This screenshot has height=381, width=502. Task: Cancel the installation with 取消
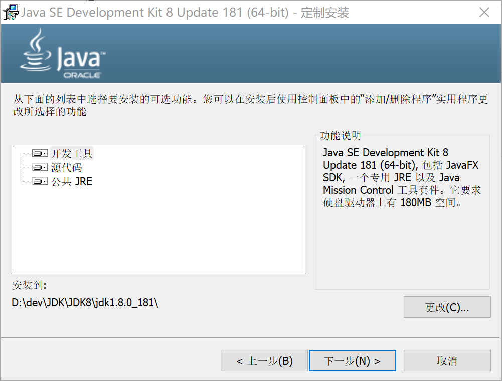pos(447,361)
